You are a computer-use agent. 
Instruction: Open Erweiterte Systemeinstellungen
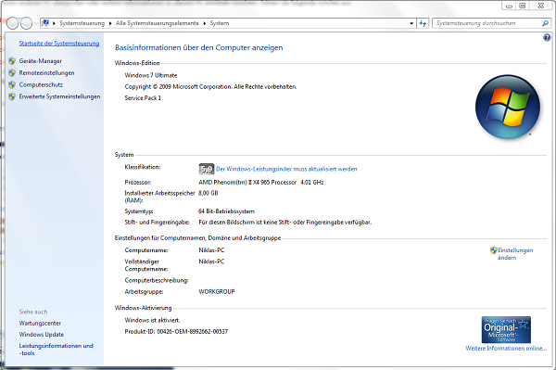click(59, 96)
